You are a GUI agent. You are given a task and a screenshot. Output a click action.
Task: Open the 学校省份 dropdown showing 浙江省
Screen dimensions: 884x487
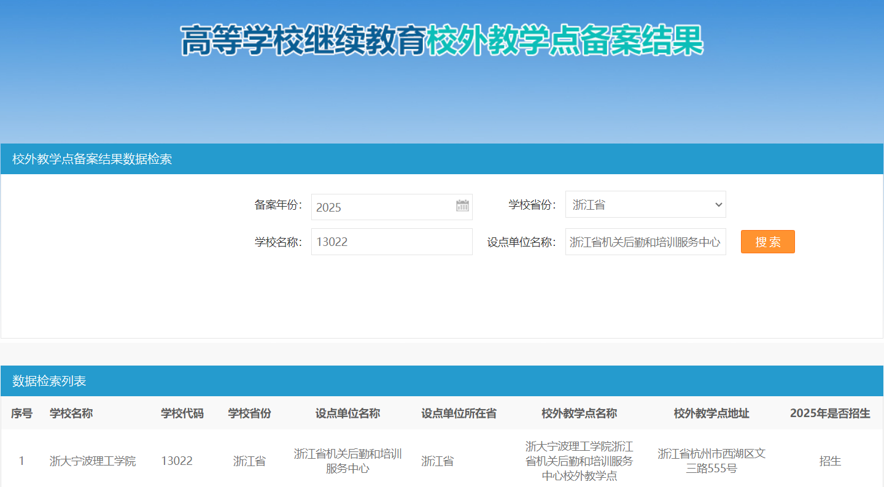click(645, 204)
